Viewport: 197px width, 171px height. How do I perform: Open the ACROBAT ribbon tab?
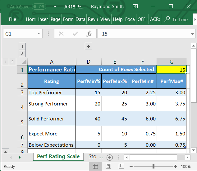(x=155, y=19)
